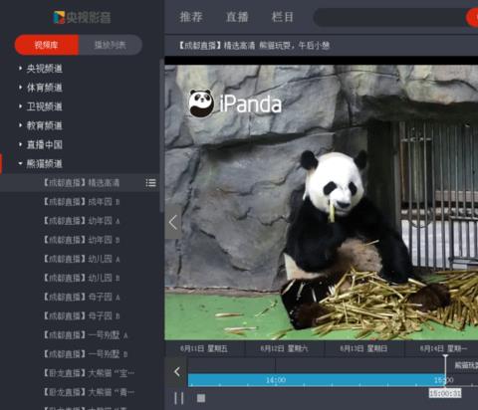This screenshot has height=410, width=478.
Task: Click the panda video frame
Action: click(322, 202)
